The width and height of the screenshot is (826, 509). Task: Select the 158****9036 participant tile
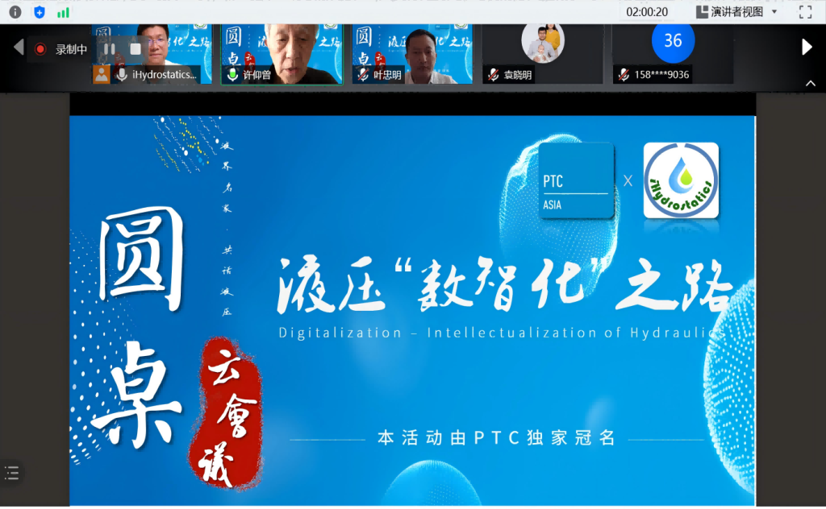pyautogui.click(x=673, y=54)
